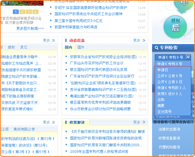195x157 pixels.
Task: Open news 甘绍宁:站在国家高度做好世博会知识产权保护
Action: 91,8
